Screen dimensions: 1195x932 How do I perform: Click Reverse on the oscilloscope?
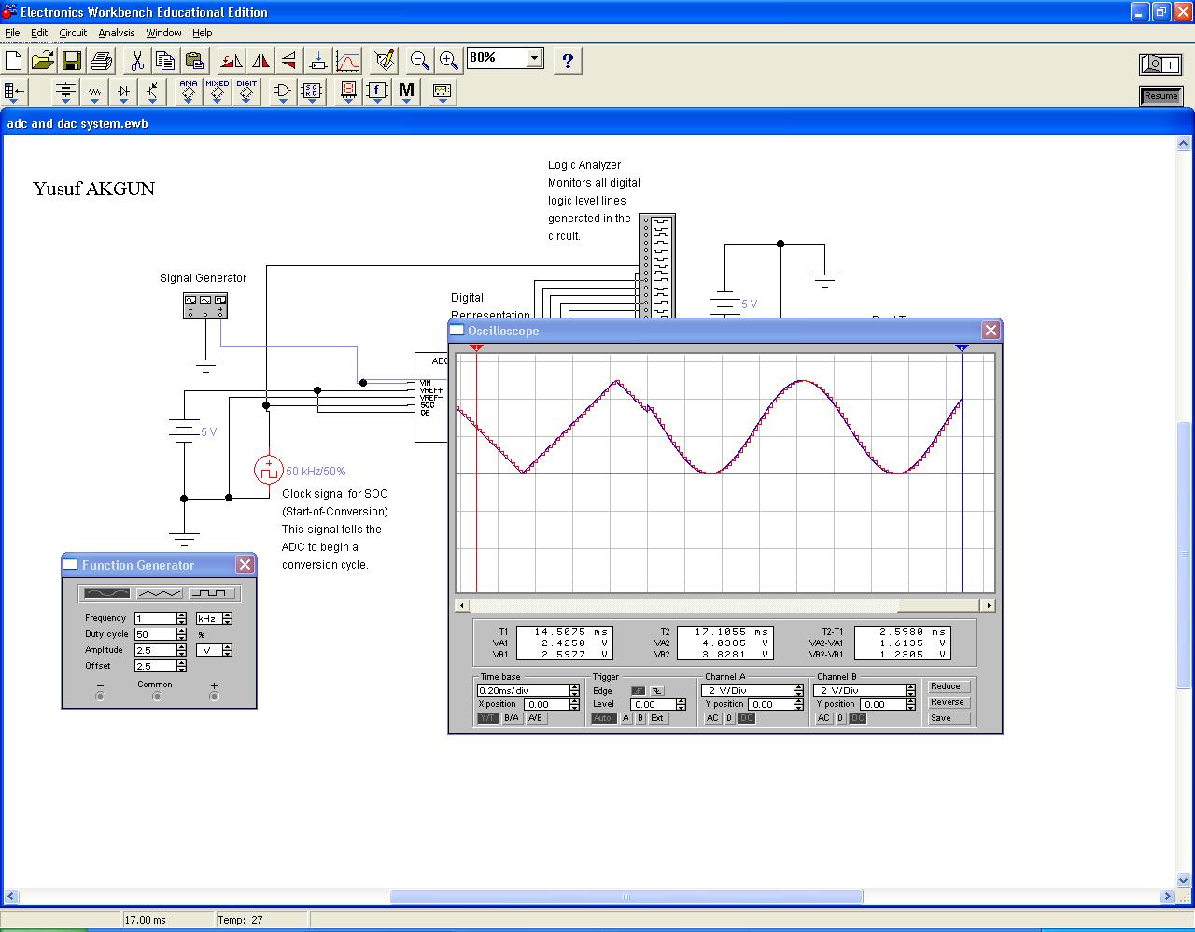[949, 702]
